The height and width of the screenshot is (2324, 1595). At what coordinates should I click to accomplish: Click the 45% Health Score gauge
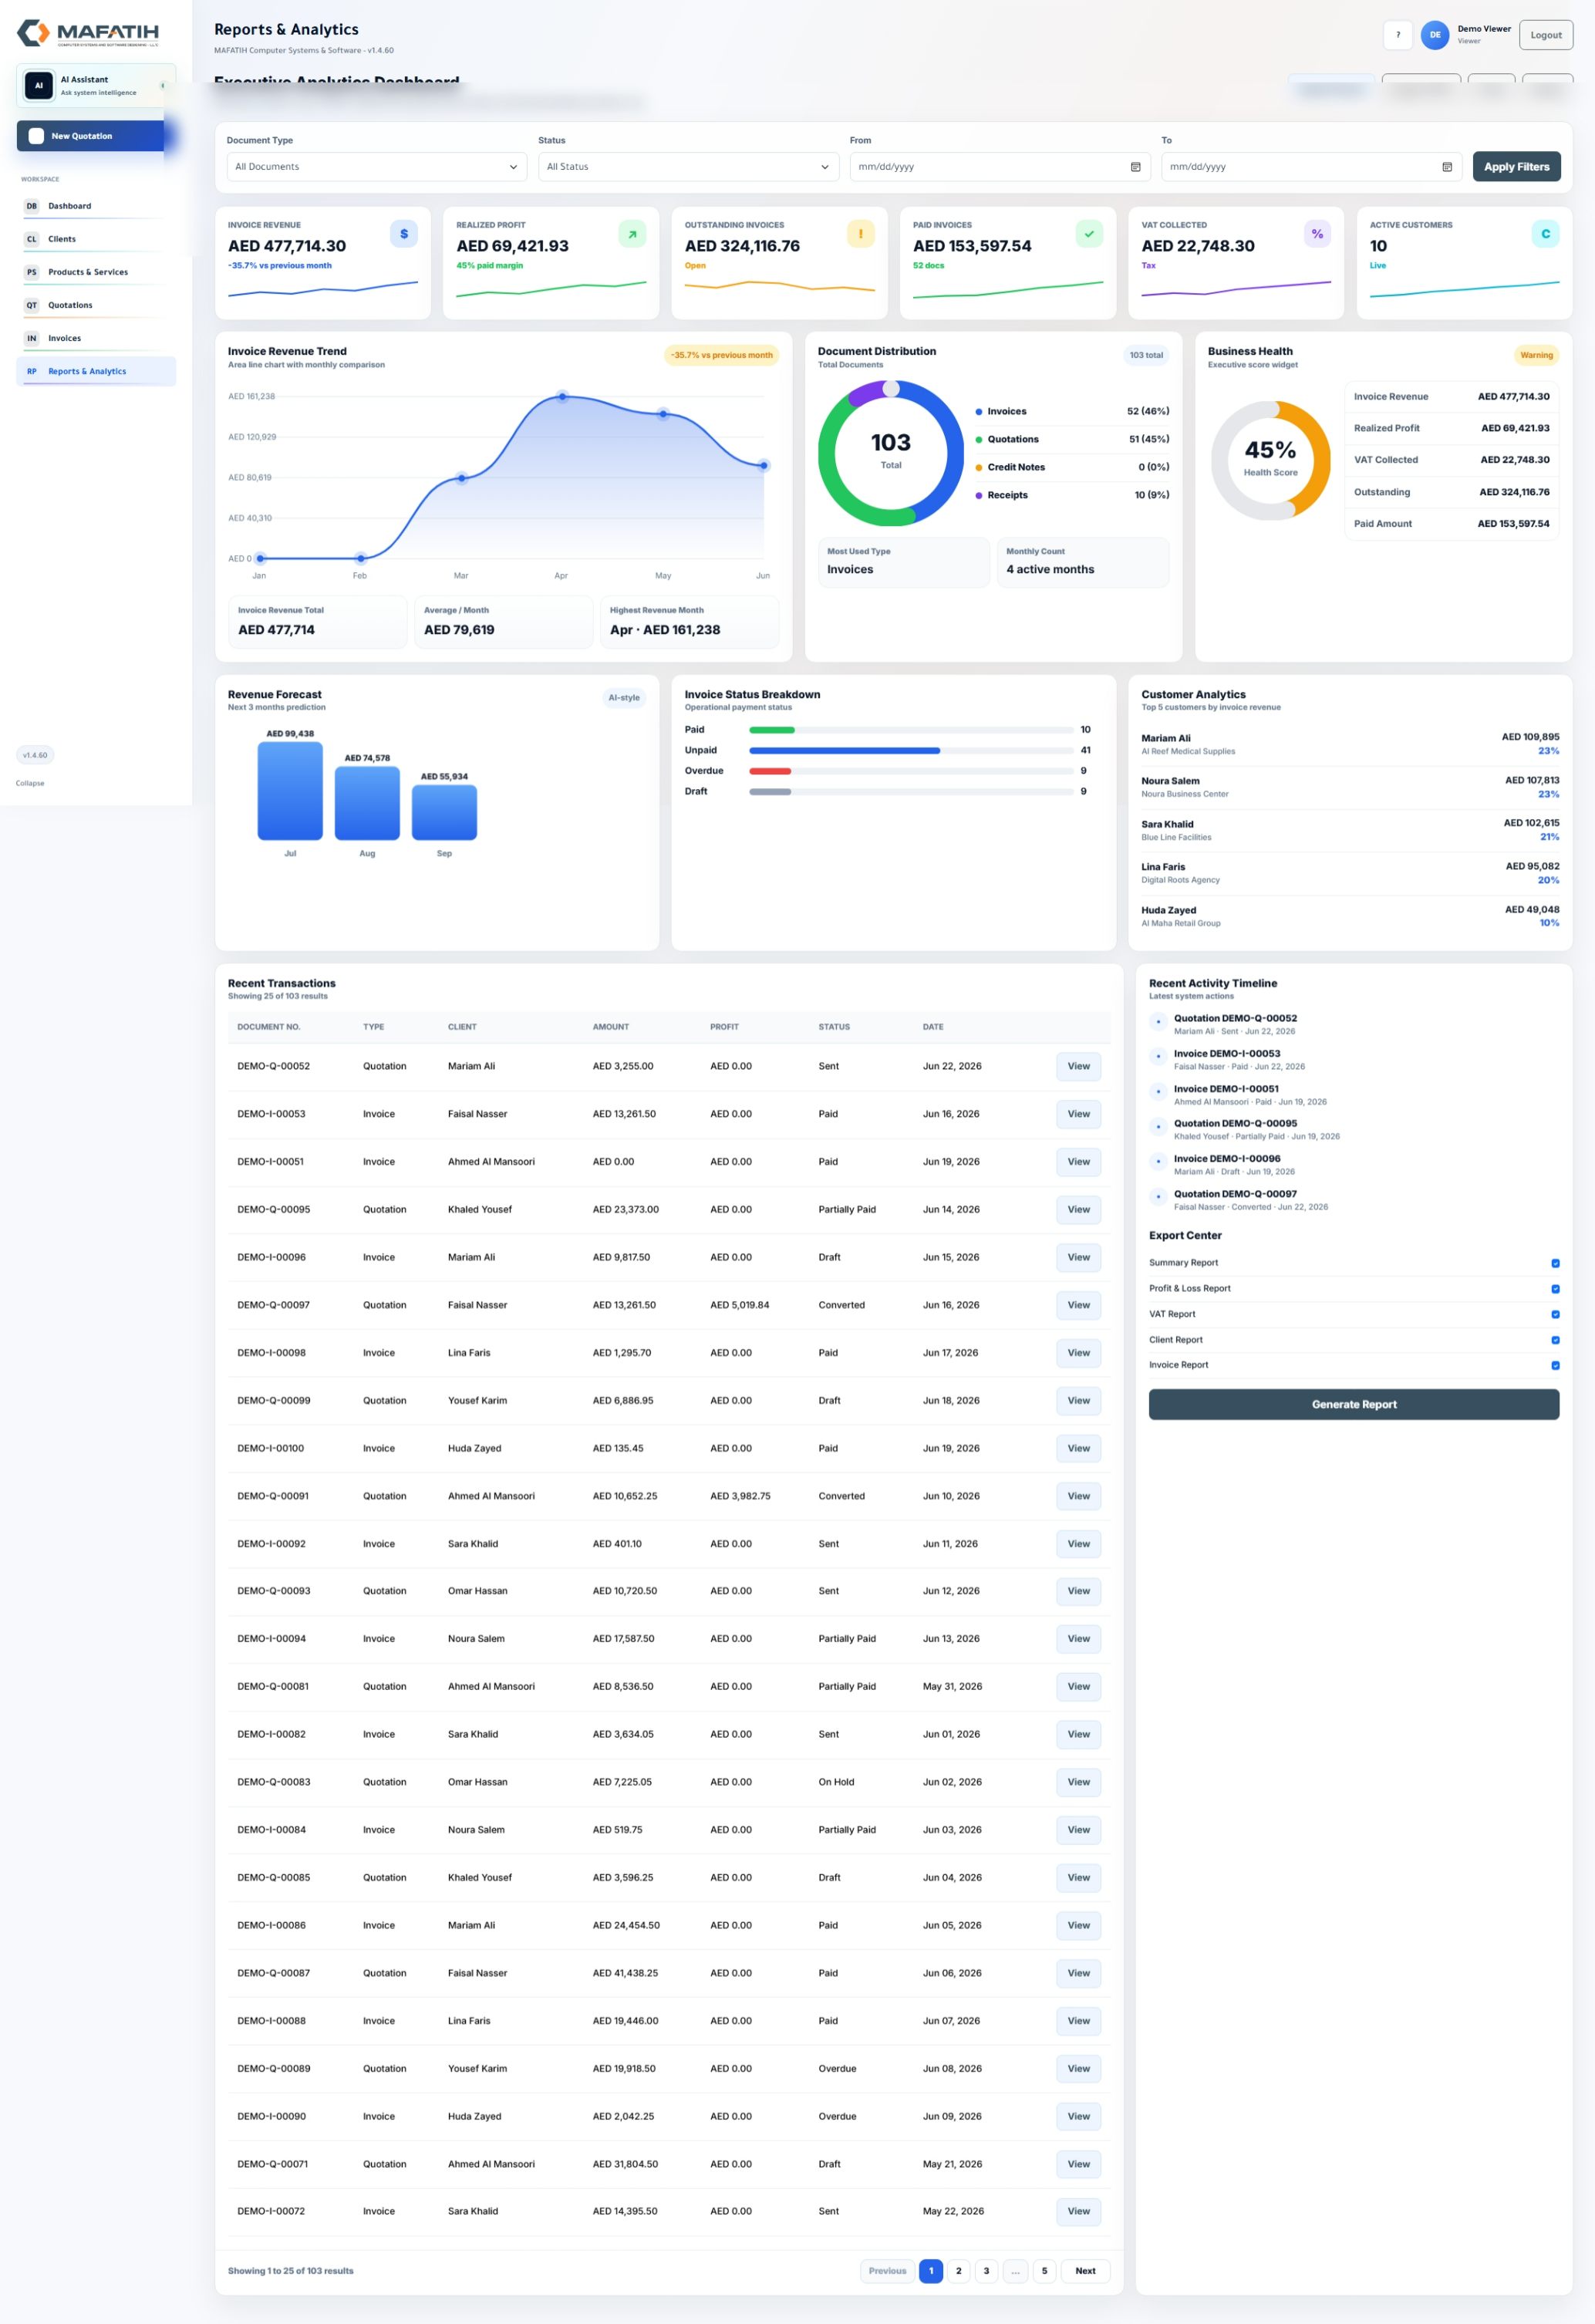[1270, 460]
